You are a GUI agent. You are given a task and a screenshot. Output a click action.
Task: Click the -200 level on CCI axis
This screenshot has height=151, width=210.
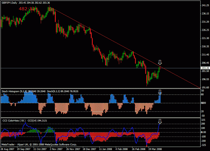203,141
